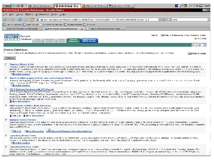
Task: Click the folder icon beside Folder link
Action: [x=162, y=35]
